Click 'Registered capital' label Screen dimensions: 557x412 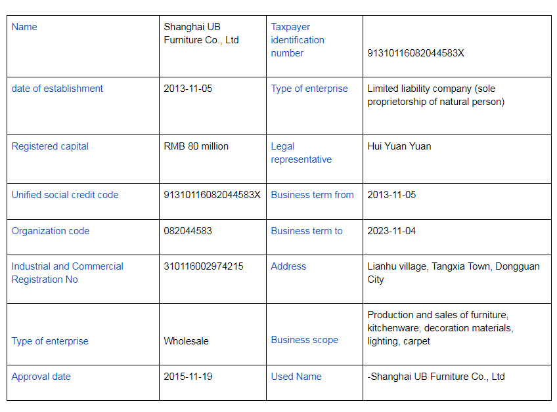[x=50, y=146]
